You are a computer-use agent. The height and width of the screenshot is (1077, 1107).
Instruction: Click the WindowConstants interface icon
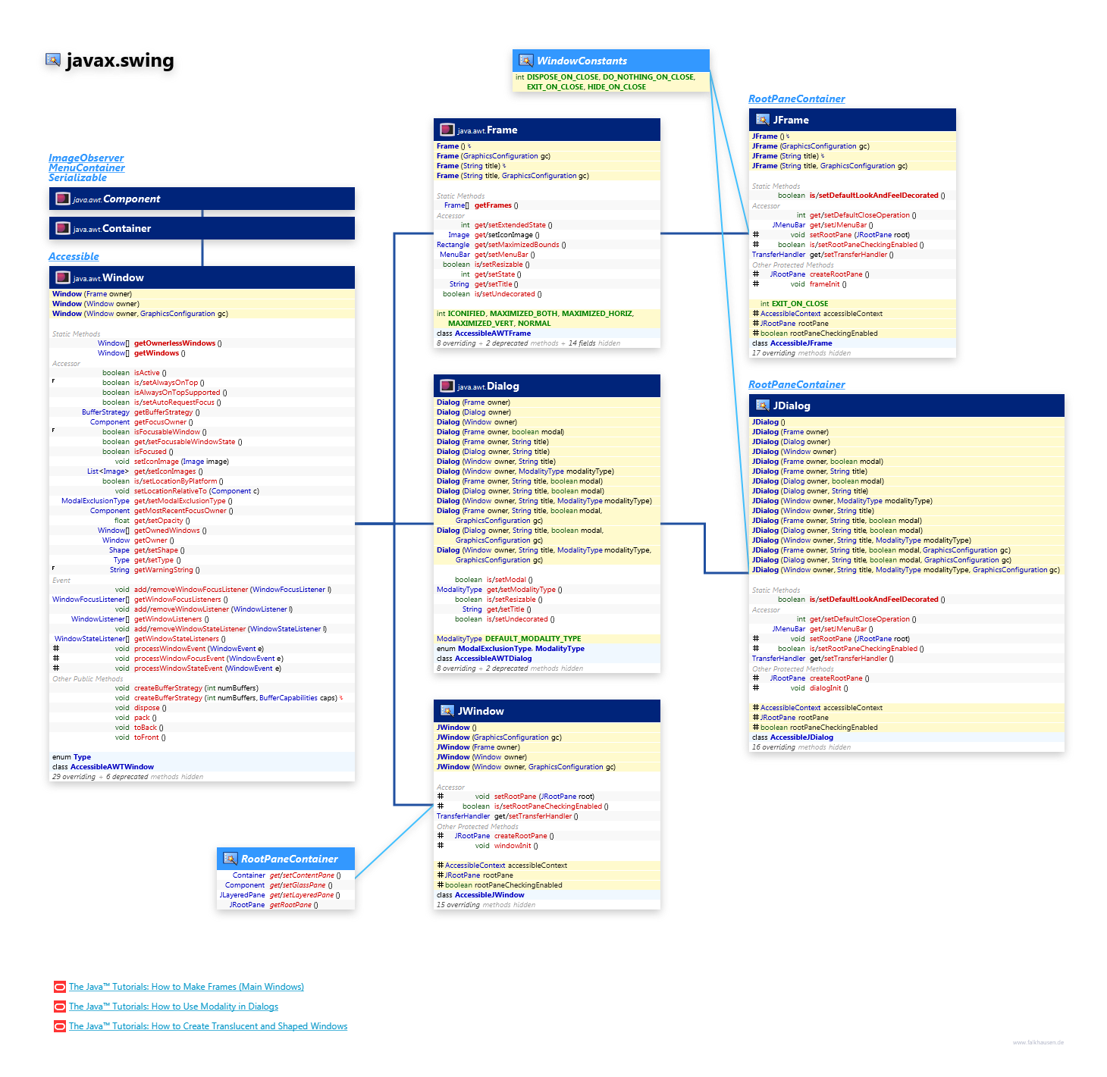[525, 61]
